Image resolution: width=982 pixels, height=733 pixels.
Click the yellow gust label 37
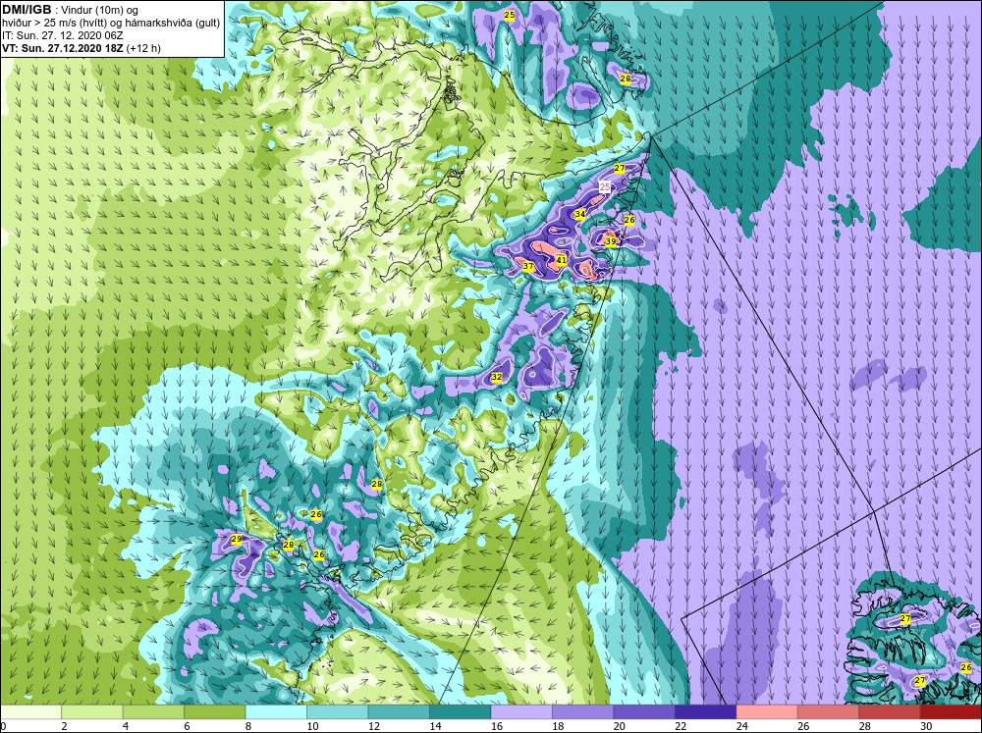click(528, 266)
